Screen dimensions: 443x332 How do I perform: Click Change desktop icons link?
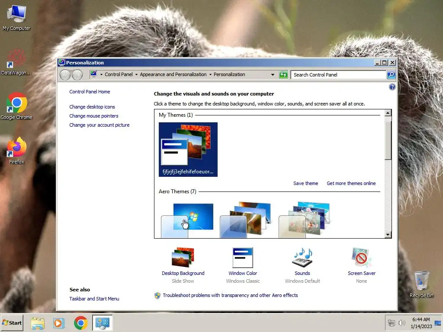click(x=92, y=107)
